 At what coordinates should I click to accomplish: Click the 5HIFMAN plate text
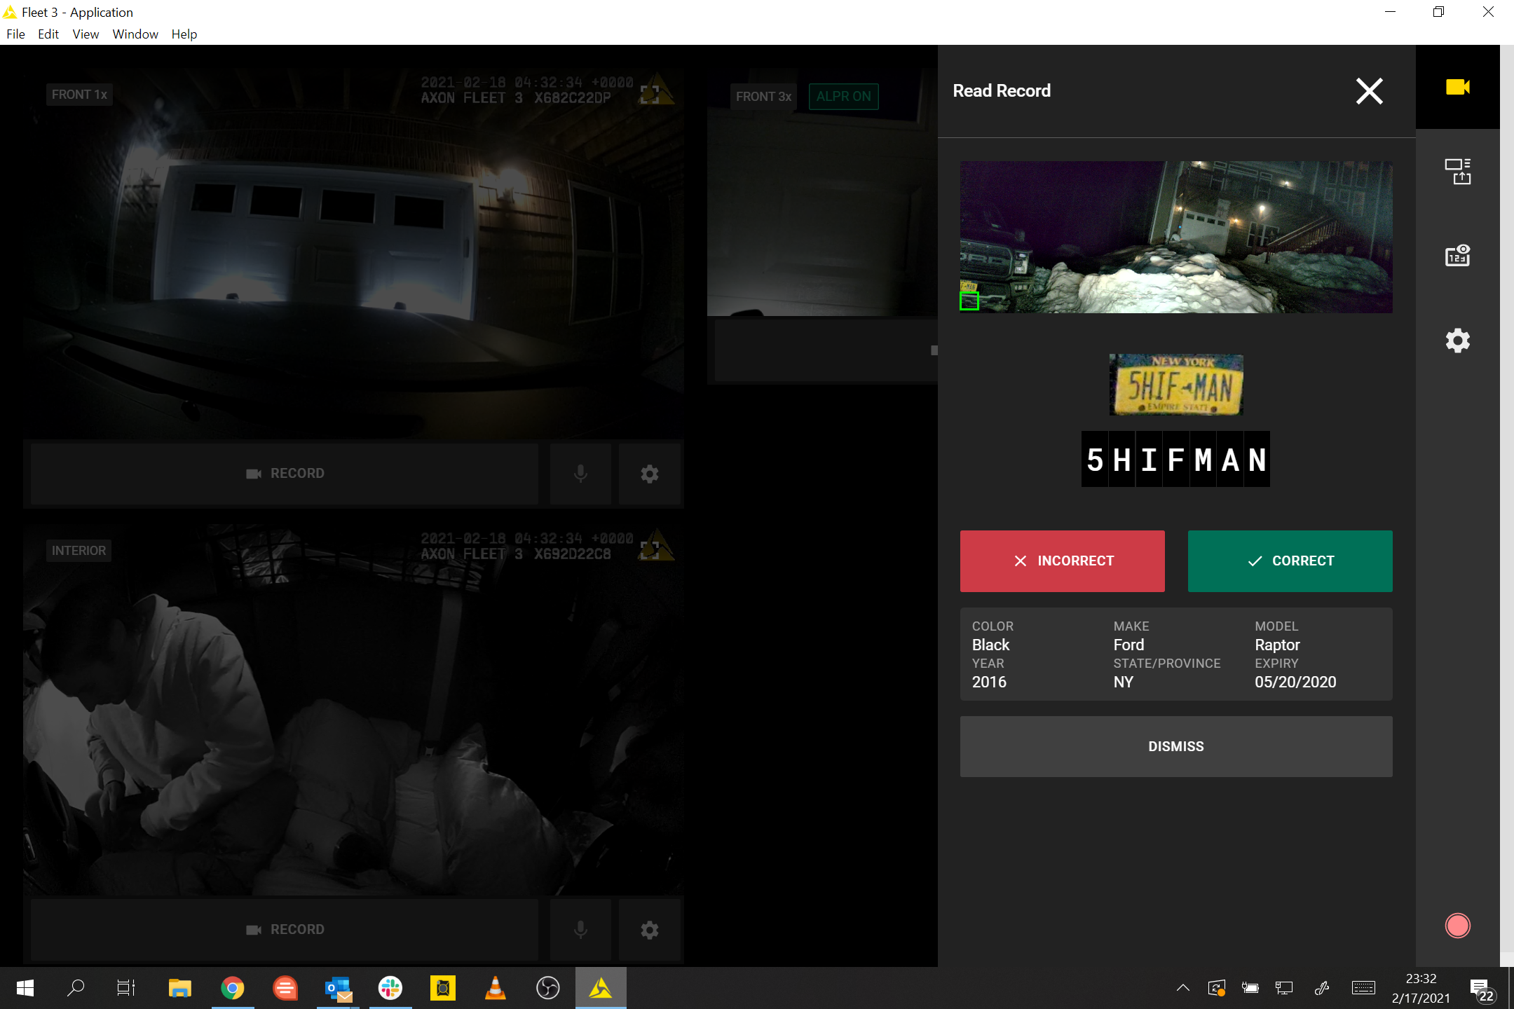[x=1175, y=460]
